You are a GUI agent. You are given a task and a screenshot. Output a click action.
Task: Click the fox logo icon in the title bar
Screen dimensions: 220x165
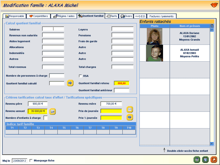[214, 5]
